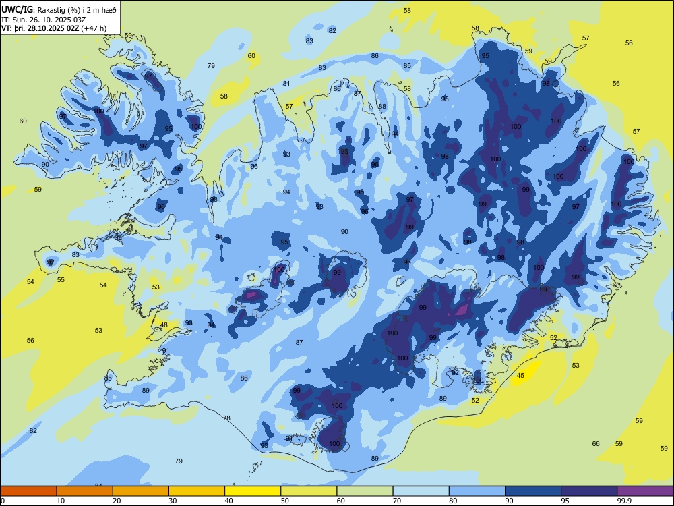
Task: Select the light blue 70–80 legend swatch
Action: (421, 491)
